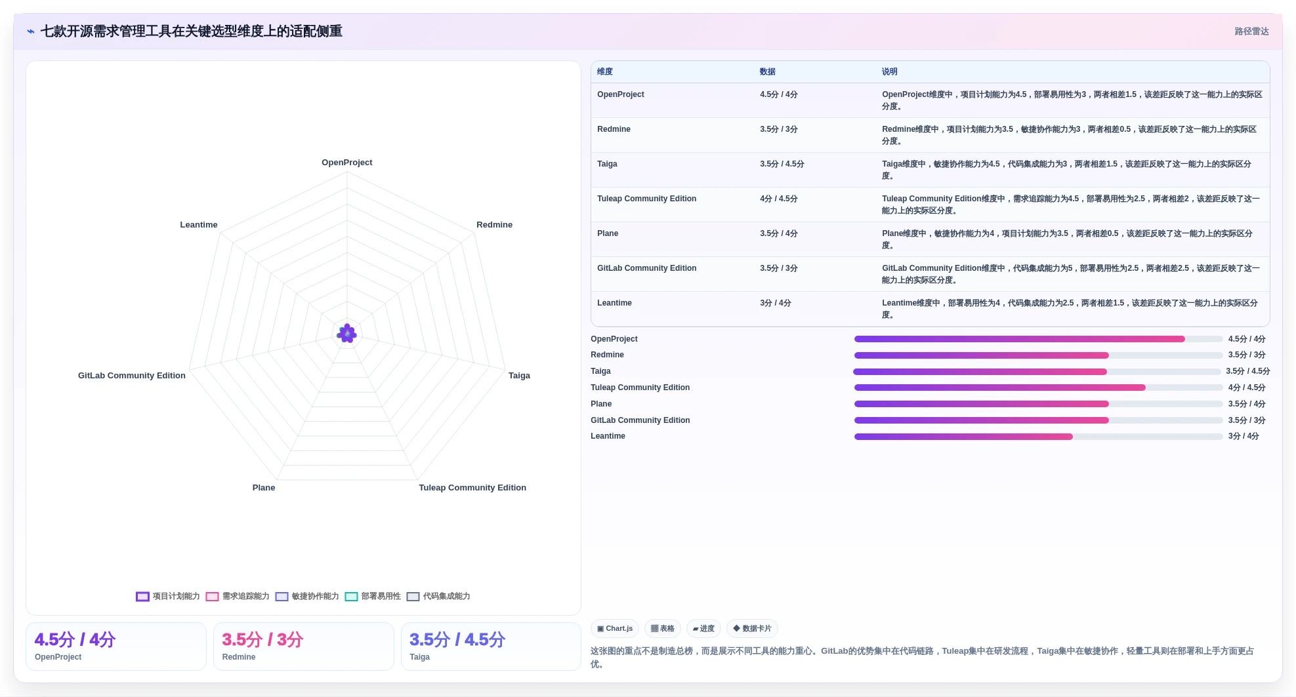Click radar axis label Taiga
The height and width of the screenshot is (697, 1296).
tap(519, 376)
